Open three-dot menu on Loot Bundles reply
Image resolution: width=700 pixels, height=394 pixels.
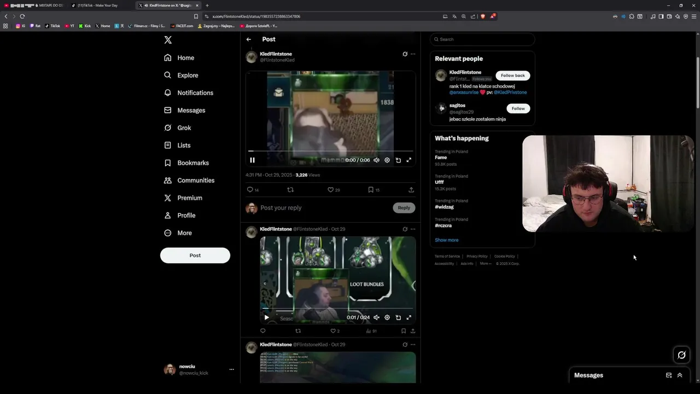click(x=413, y=229)
